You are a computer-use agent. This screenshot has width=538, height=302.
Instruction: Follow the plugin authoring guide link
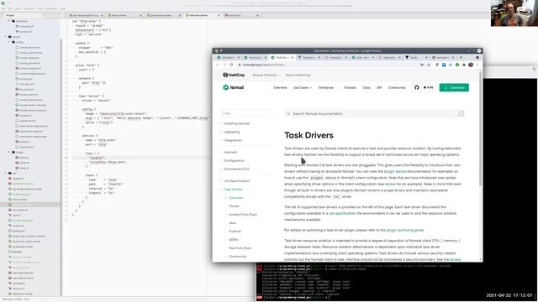click(x=405, y=230)
